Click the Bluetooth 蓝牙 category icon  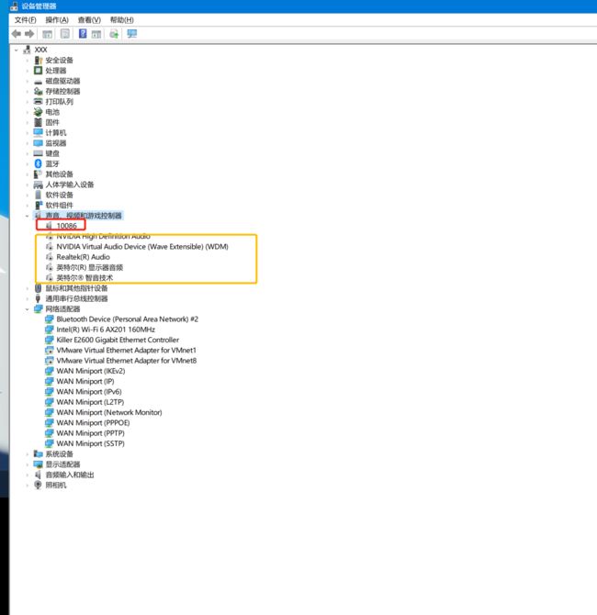(38, 163)
